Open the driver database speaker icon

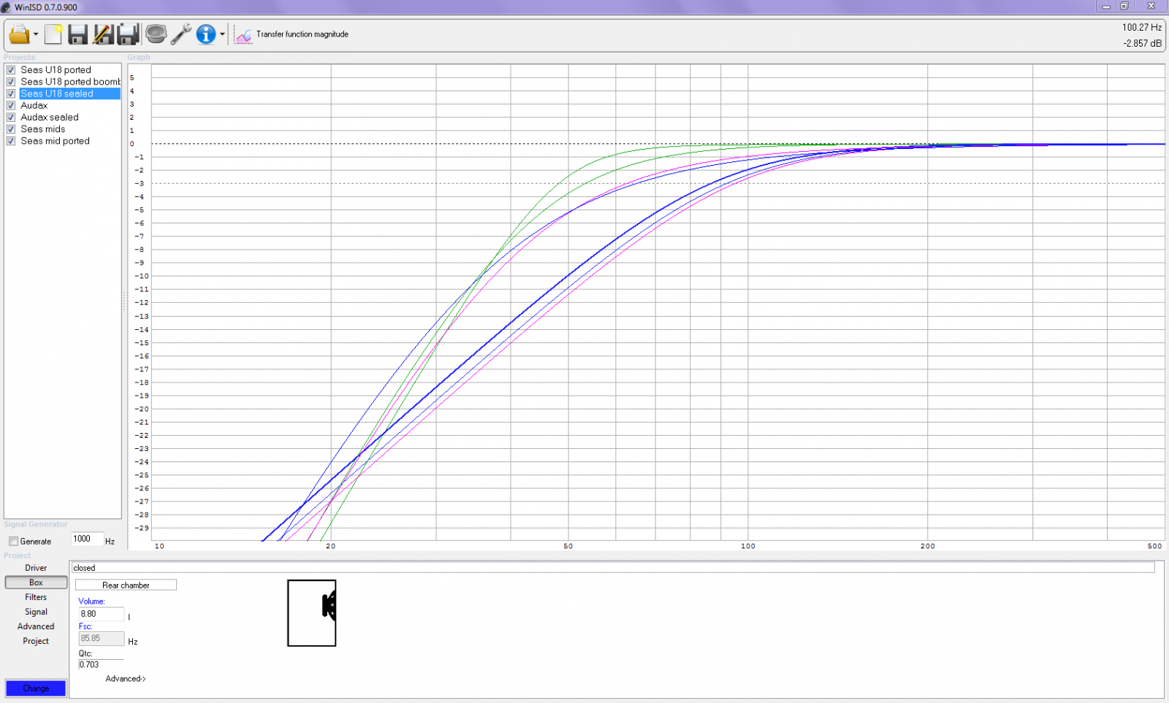(156, 34)
